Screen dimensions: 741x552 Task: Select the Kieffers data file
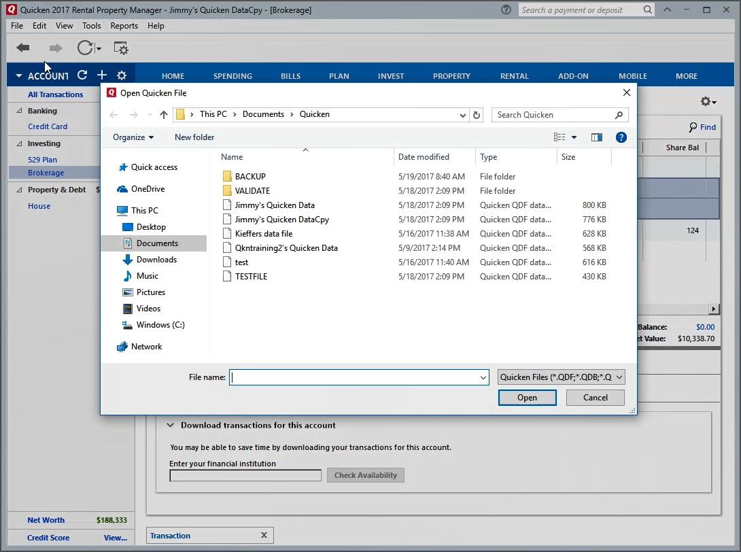264,234
